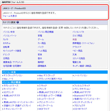110x111 pixels.
Task: Click the 家具 category
Action: (40, 55)
